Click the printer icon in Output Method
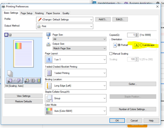The width and height of the screenshot is (164, 128). (39, 26)
